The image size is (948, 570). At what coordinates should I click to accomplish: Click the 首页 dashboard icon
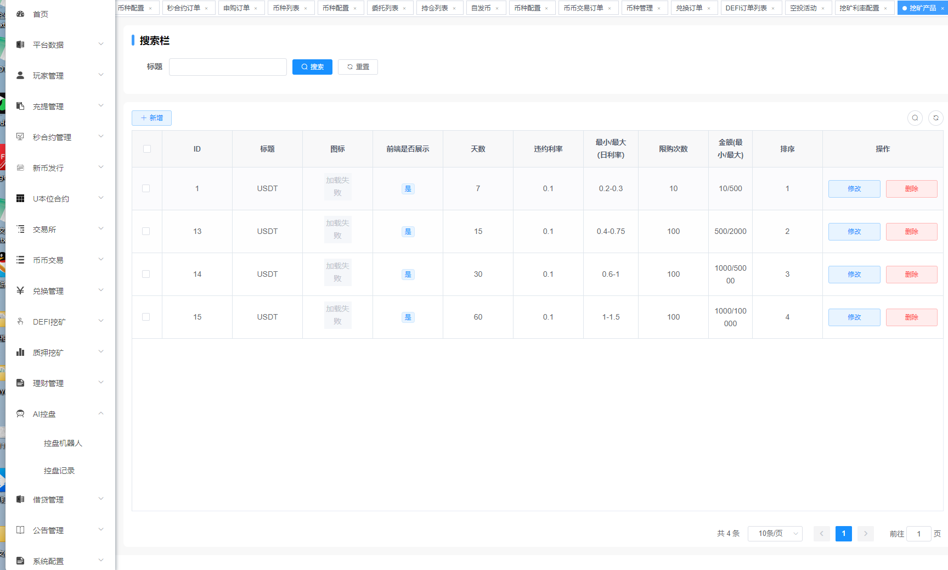[20, 14]
